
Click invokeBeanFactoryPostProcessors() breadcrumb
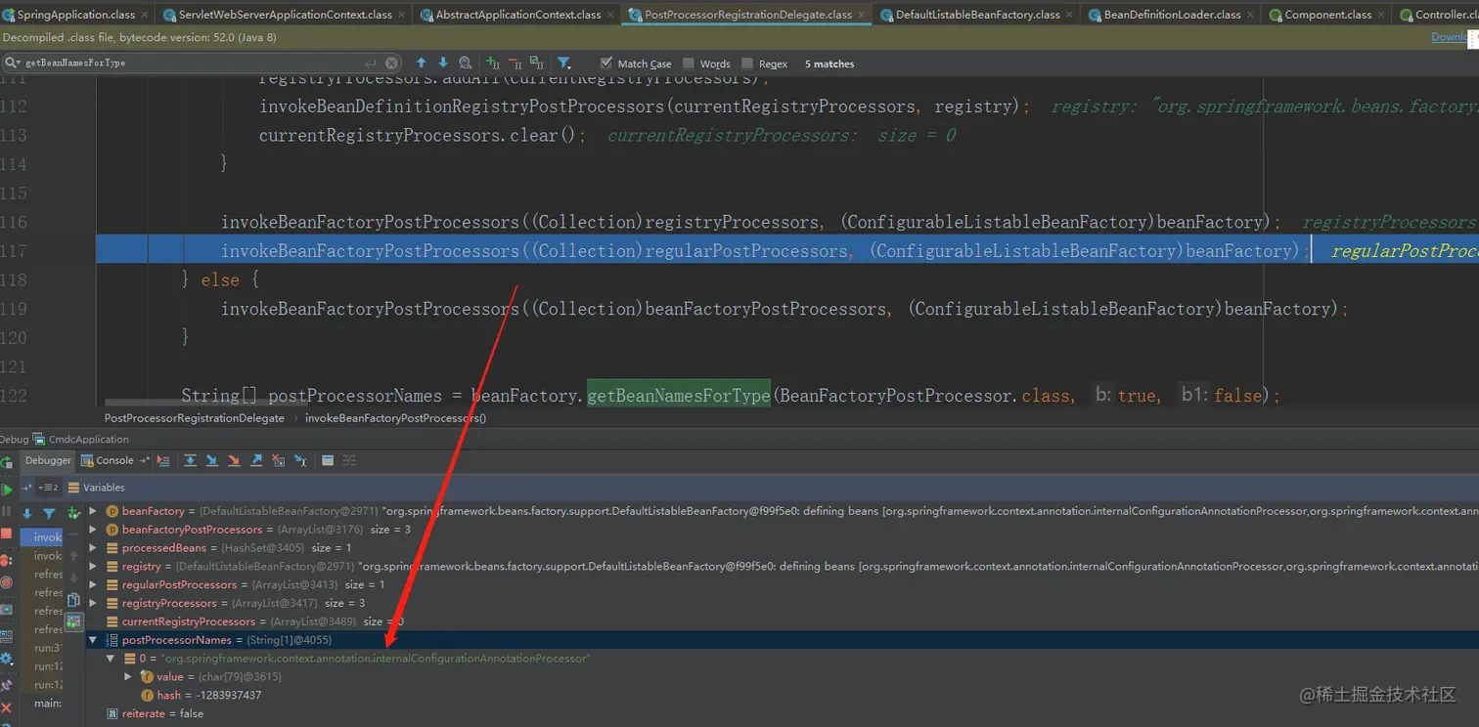point(396,418)
